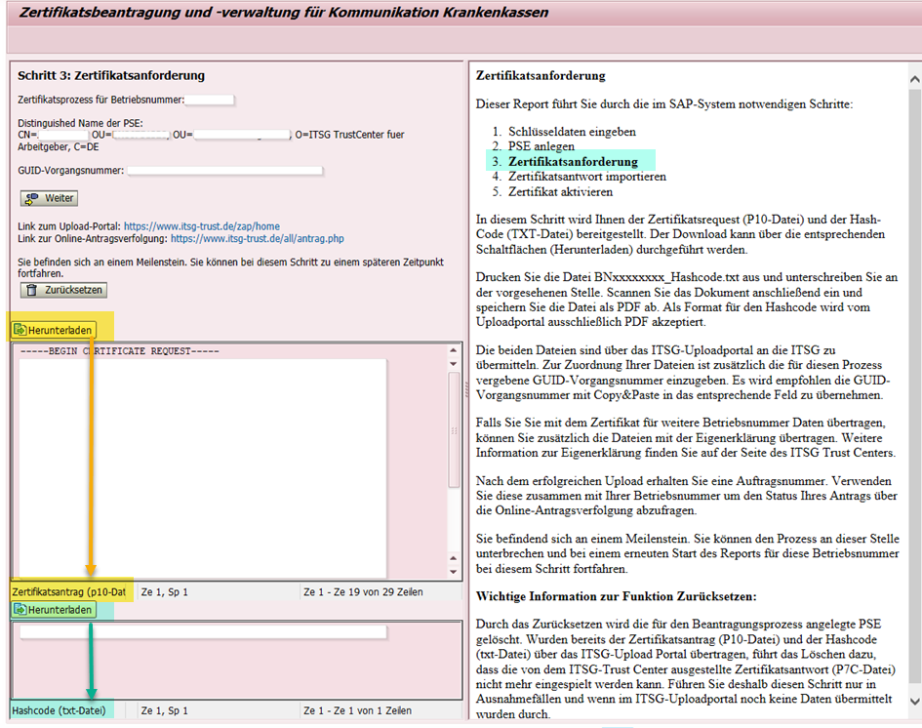
Task: Click heading 'Wichtige Information zur Funktion Zurücksetzen:'
Action: click(x=617, y=596)
